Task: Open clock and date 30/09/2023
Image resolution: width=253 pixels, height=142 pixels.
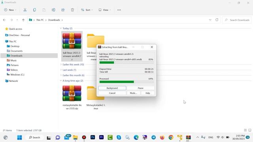Action: (x=238, y=137)
